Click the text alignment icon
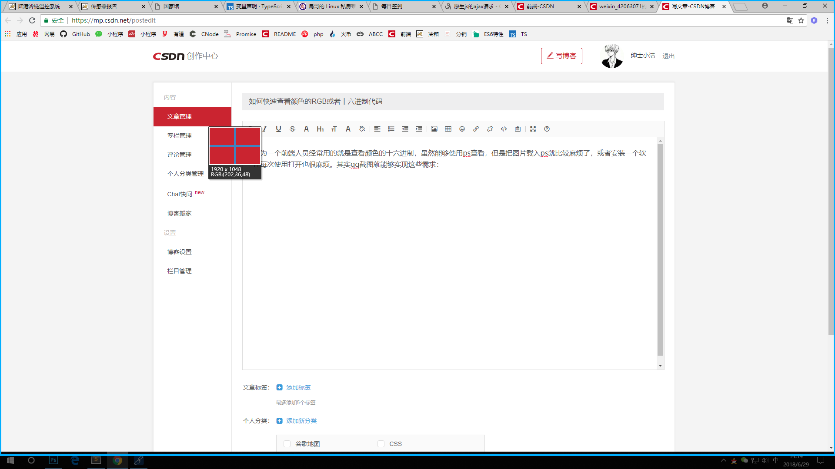The width and height of the screenshot is (835, 469). [x=377, y=129]
